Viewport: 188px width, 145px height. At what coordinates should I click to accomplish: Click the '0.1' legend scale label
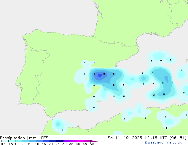pos(3,144)
